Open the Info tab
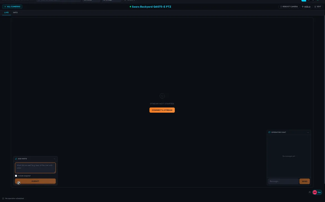The image size is (325, 202). pyautogui.click(x=15, y=13)
